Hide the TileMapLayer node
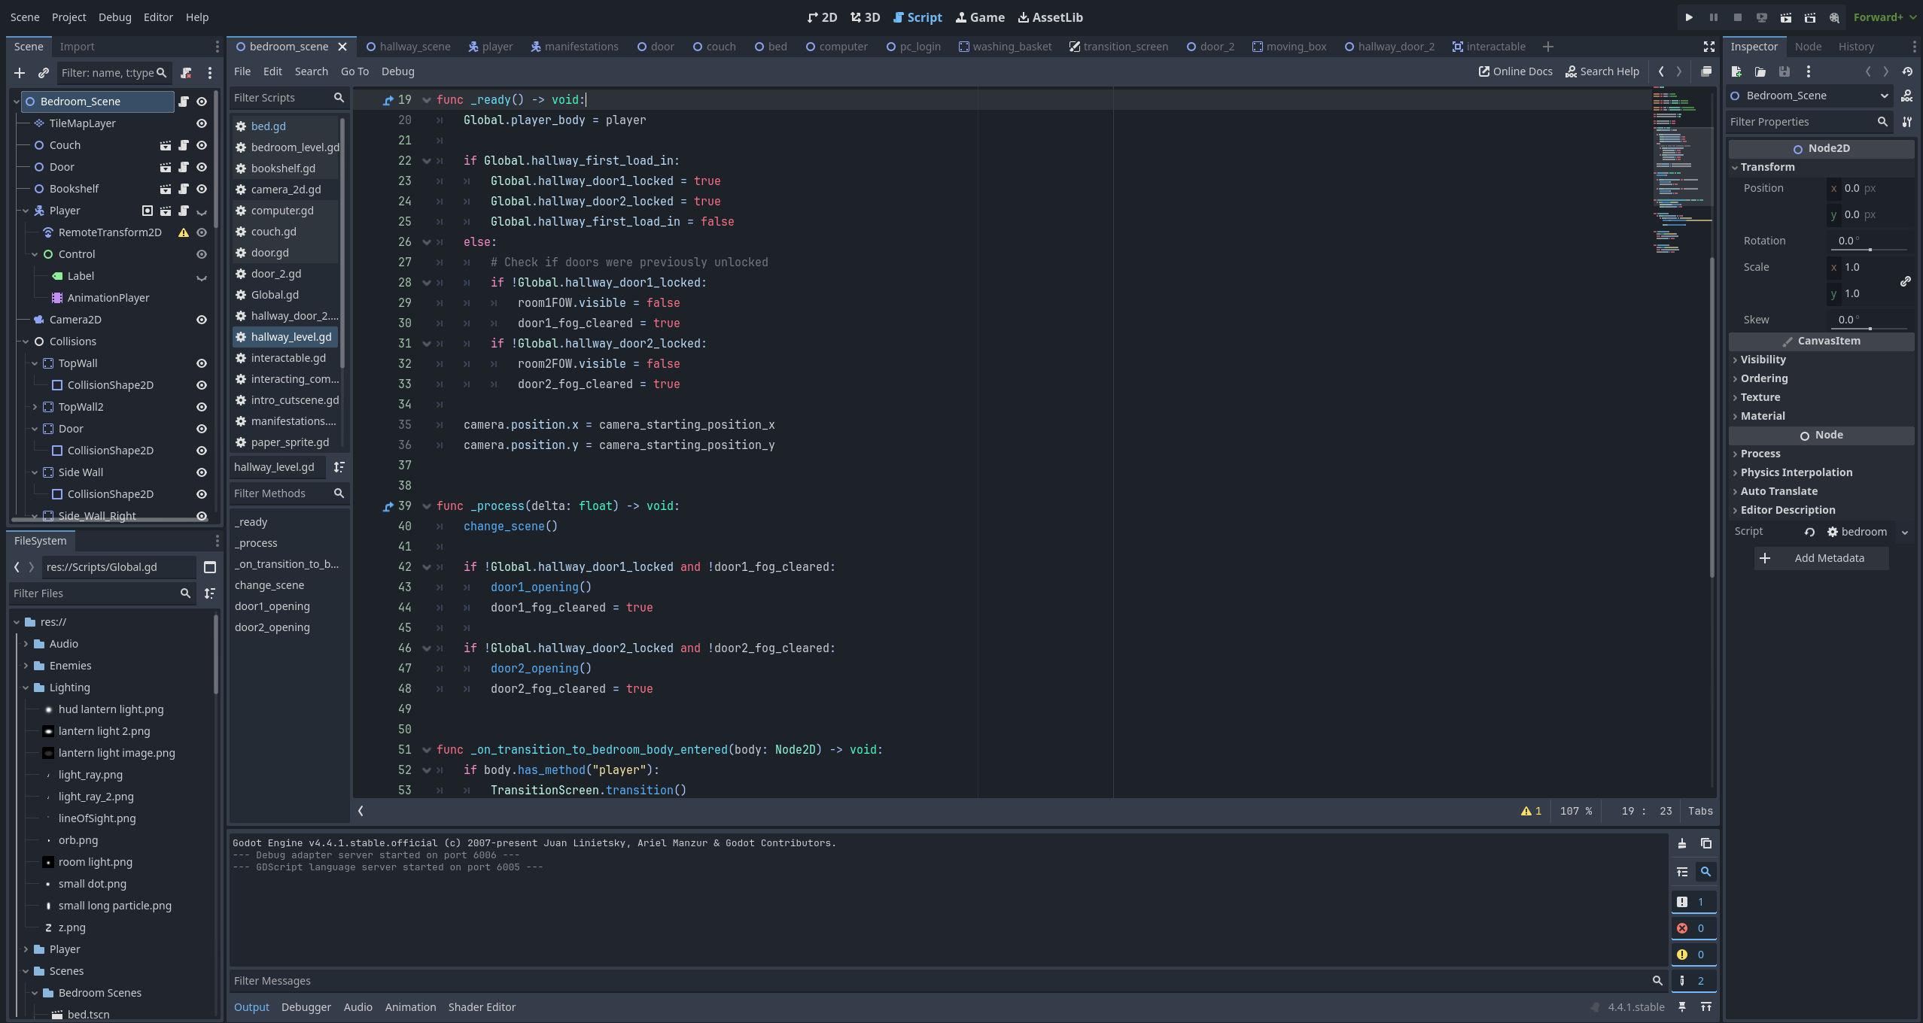Image resolution: width=1923 pixels, height=1023 pixels. pos(202,123)
